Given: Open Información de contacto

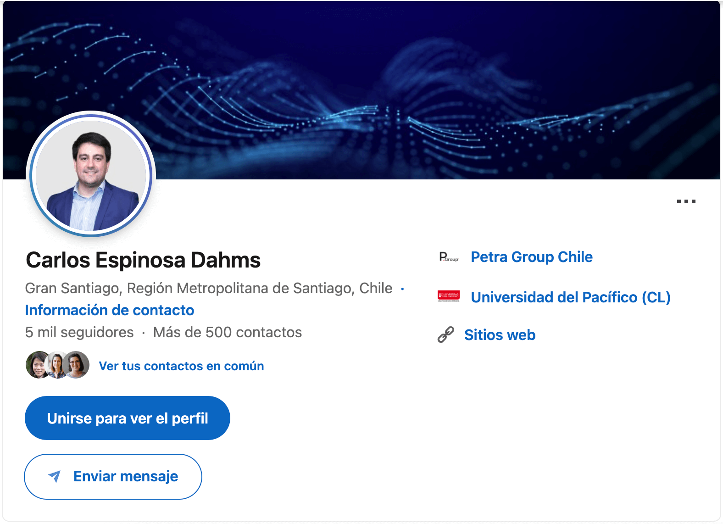Looking at the screenshot, I should pyautogui.click(x=110, y=310).
